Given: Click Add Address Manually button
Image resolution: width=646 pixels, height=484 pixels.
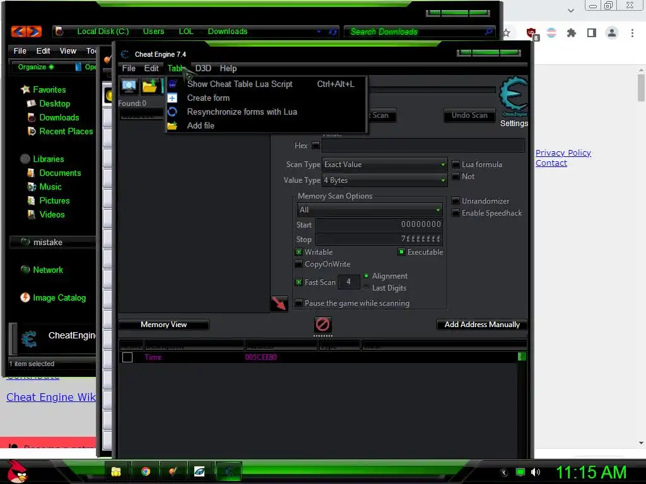Looking at the screenshot, I should pyautogui.click(x=482, y=325).
